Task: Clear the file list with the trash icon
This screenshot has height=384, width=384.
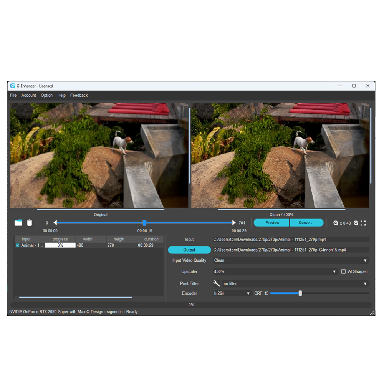Action: pos(30,222)
